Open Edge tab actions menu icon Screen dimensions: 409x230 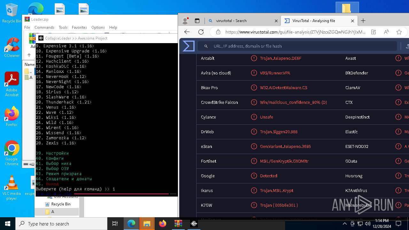197,21
